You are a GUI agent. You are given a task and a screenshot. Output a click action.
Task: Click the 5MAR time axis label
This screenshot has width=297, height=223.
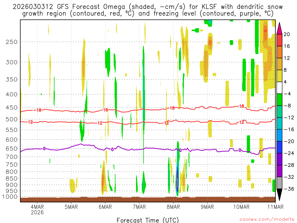coord(71,207)
